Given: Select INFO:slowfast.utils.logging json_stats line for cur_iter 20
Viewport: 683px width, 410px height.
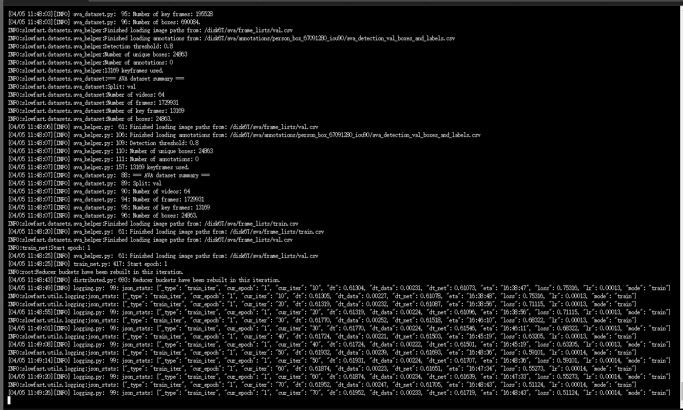Looking at the screenshot, I should (x=322, y=304).
